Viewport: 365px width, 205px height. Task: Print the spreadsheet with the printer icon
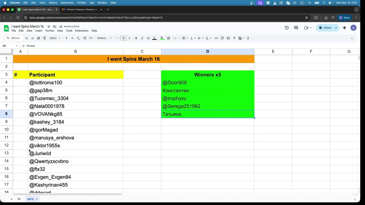(x=38, y=38)
